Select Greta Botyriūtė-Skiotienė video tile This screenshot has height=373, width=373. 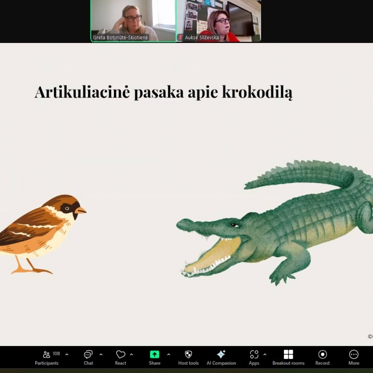pyautogui.click(x=133, y=21)
